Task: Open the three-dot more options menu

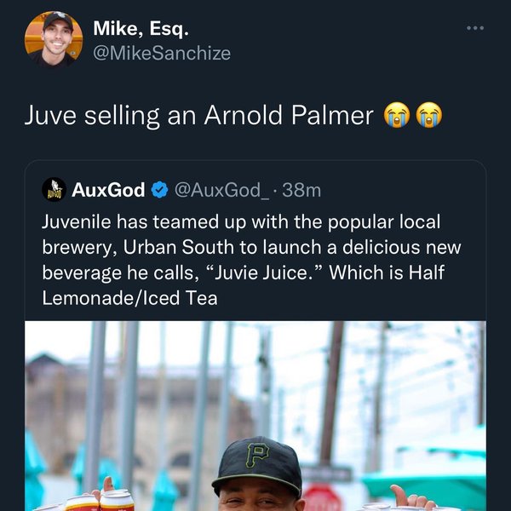Action: (475, 28)
